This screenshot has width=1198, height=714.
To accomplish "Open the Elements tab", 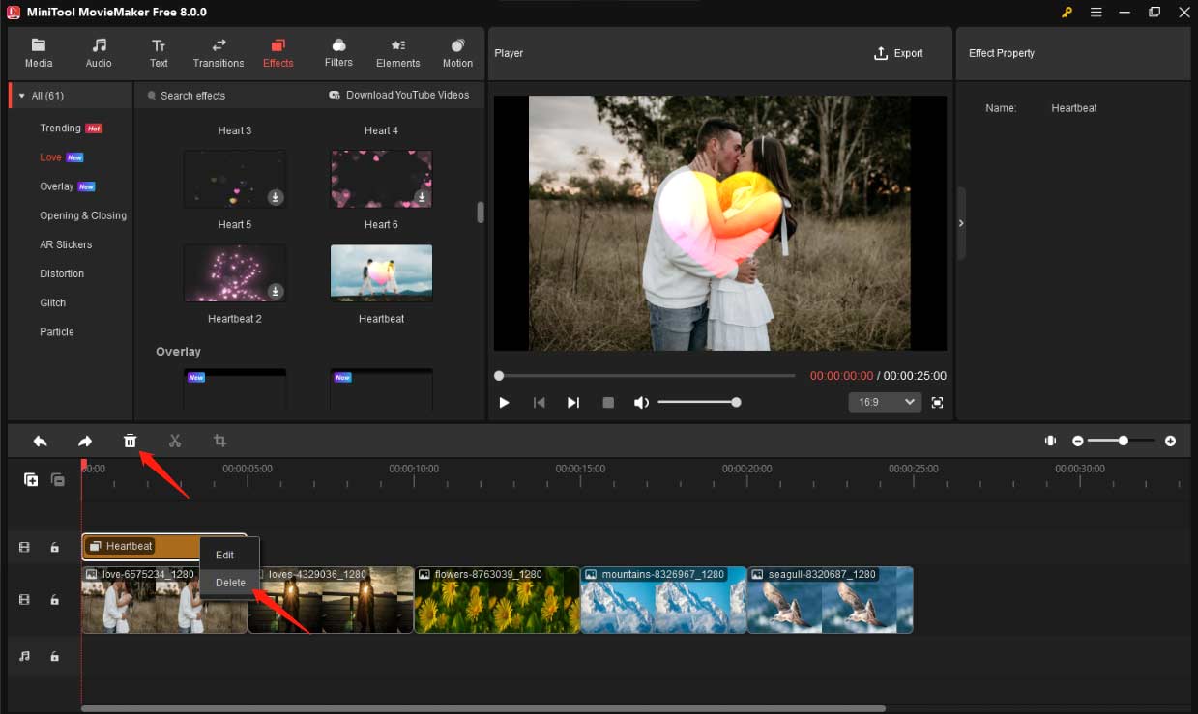I will [x=398, y=53].
